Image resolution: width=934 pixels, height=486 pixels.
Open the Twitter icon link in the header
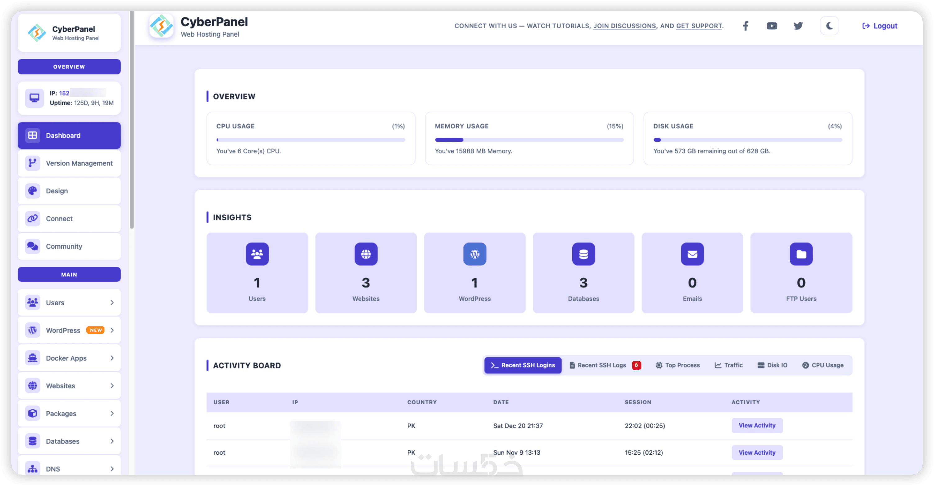(x=798, y=26)
